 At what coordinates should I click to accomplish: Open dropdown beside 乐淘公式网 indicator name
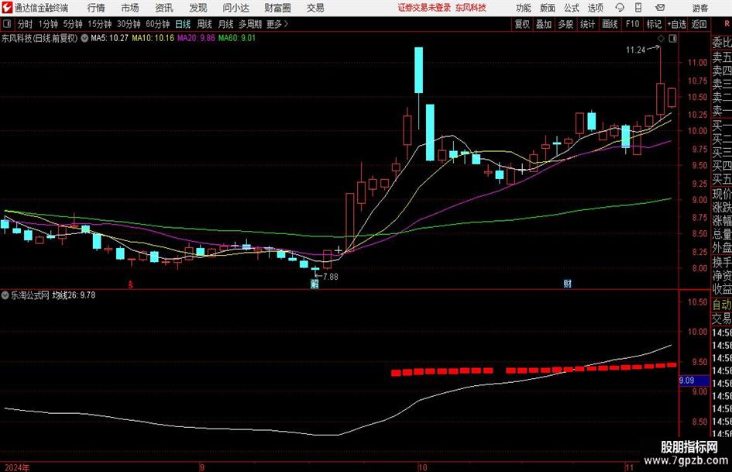[x=5, y=295]
